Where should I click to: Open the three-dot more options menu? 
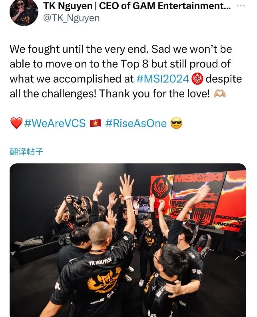(x=241, y=6)
